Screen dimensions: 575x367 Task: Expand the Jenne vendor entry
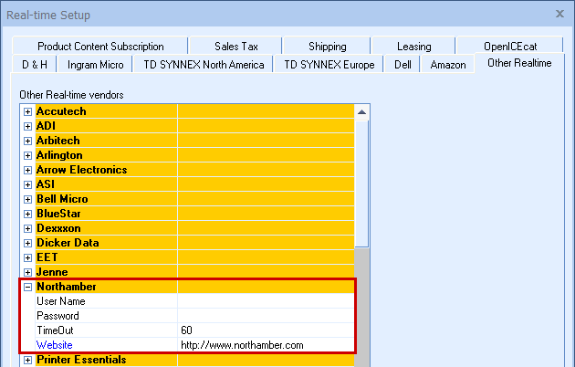tap(28, 272)
